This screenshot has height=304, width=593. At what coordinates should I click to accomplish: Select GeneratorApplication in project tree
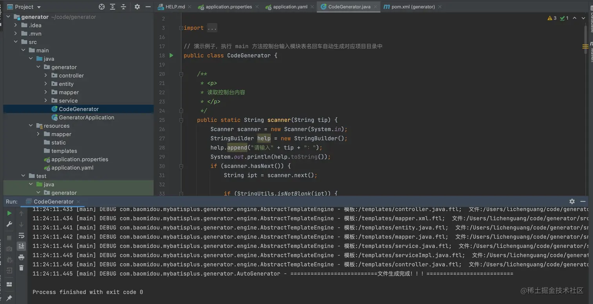point(86,117)
